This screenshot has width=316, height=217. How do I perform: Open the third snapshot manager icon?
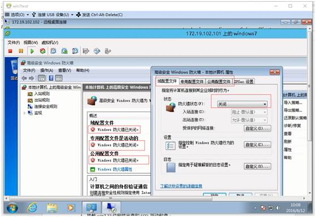click(75, 51)
